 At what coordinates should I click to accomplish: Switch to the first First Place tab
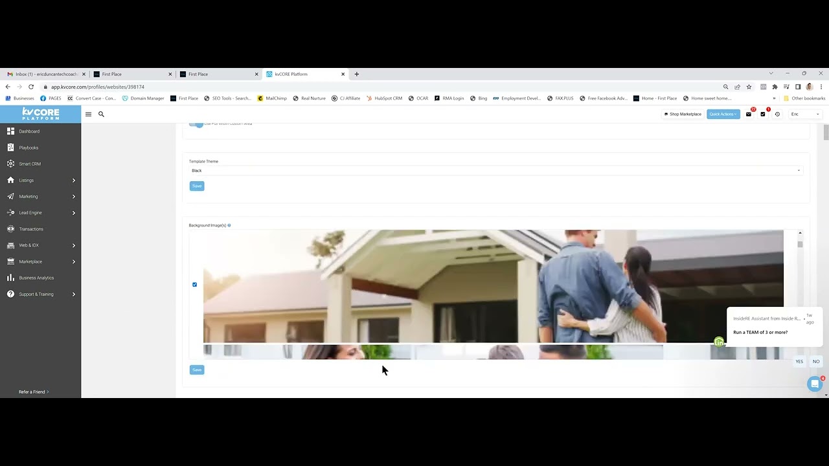point(132,74)
